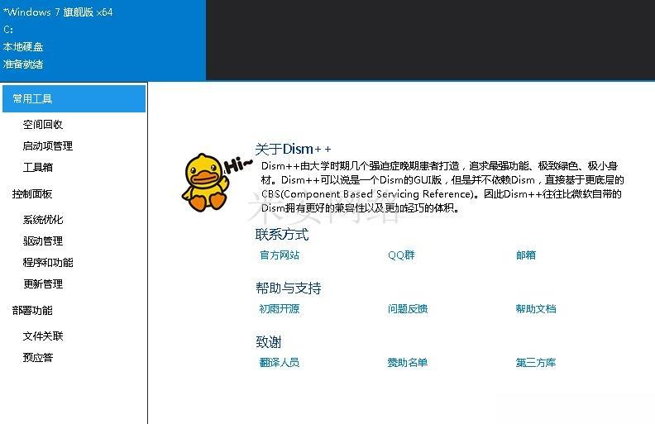View the 赞助名单 link

pyautogui.click(x=408, y=363)
